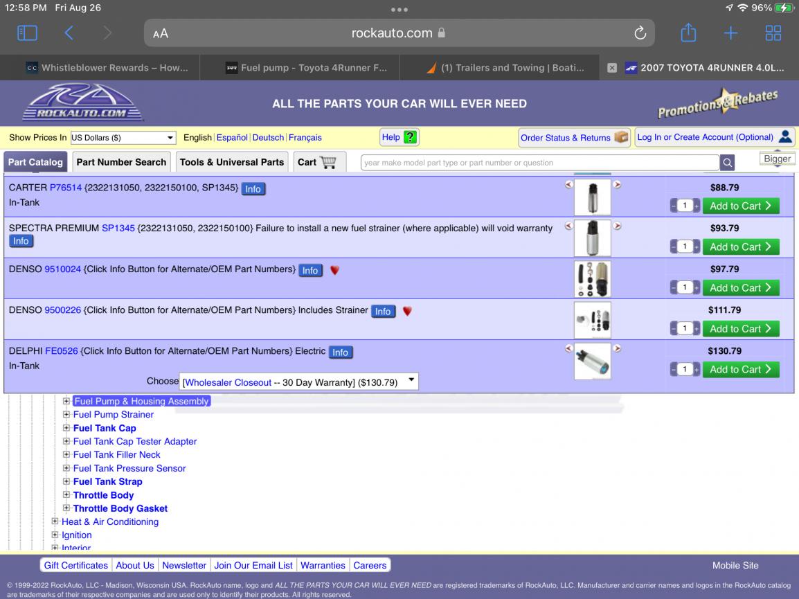799x599 pixels.
Task: Click the part search input field
Action: point(539,163)
